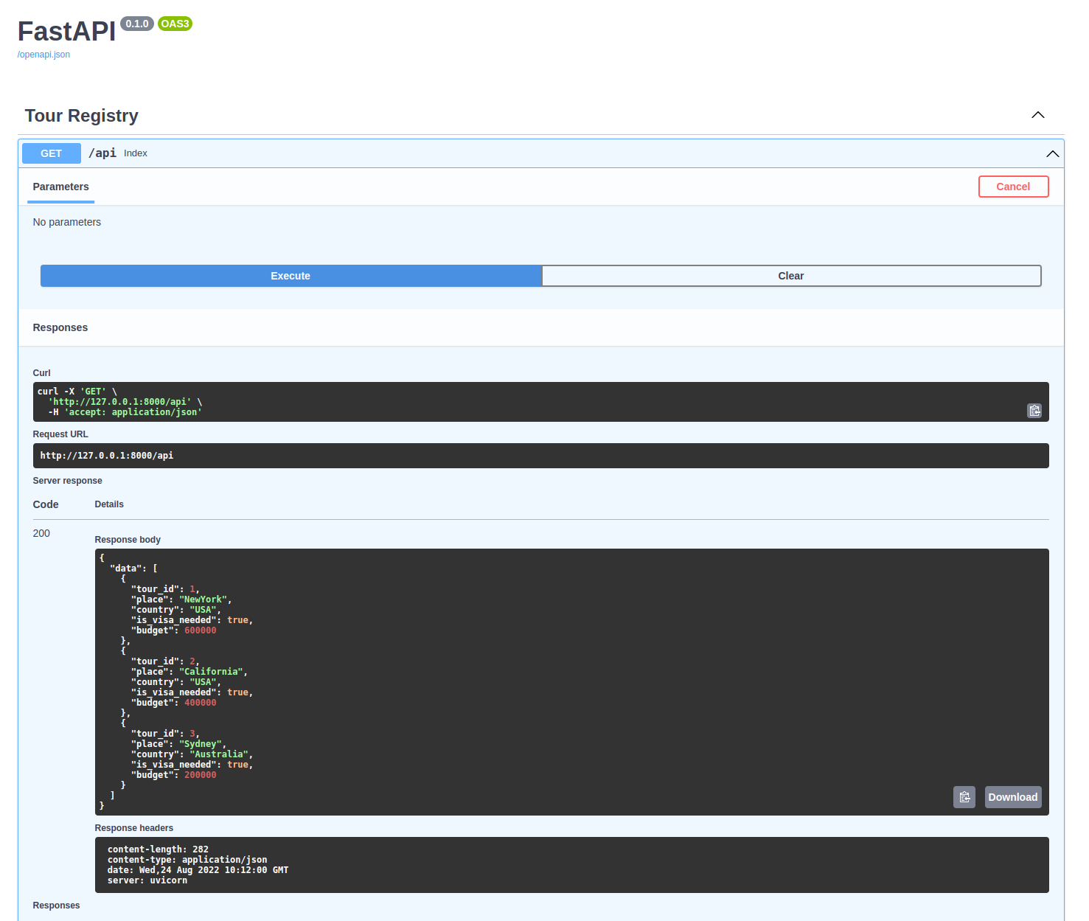Click the Tour Registry heading
The width and height of the screenshot is (1089, 921).
click(x=82, y=116)
